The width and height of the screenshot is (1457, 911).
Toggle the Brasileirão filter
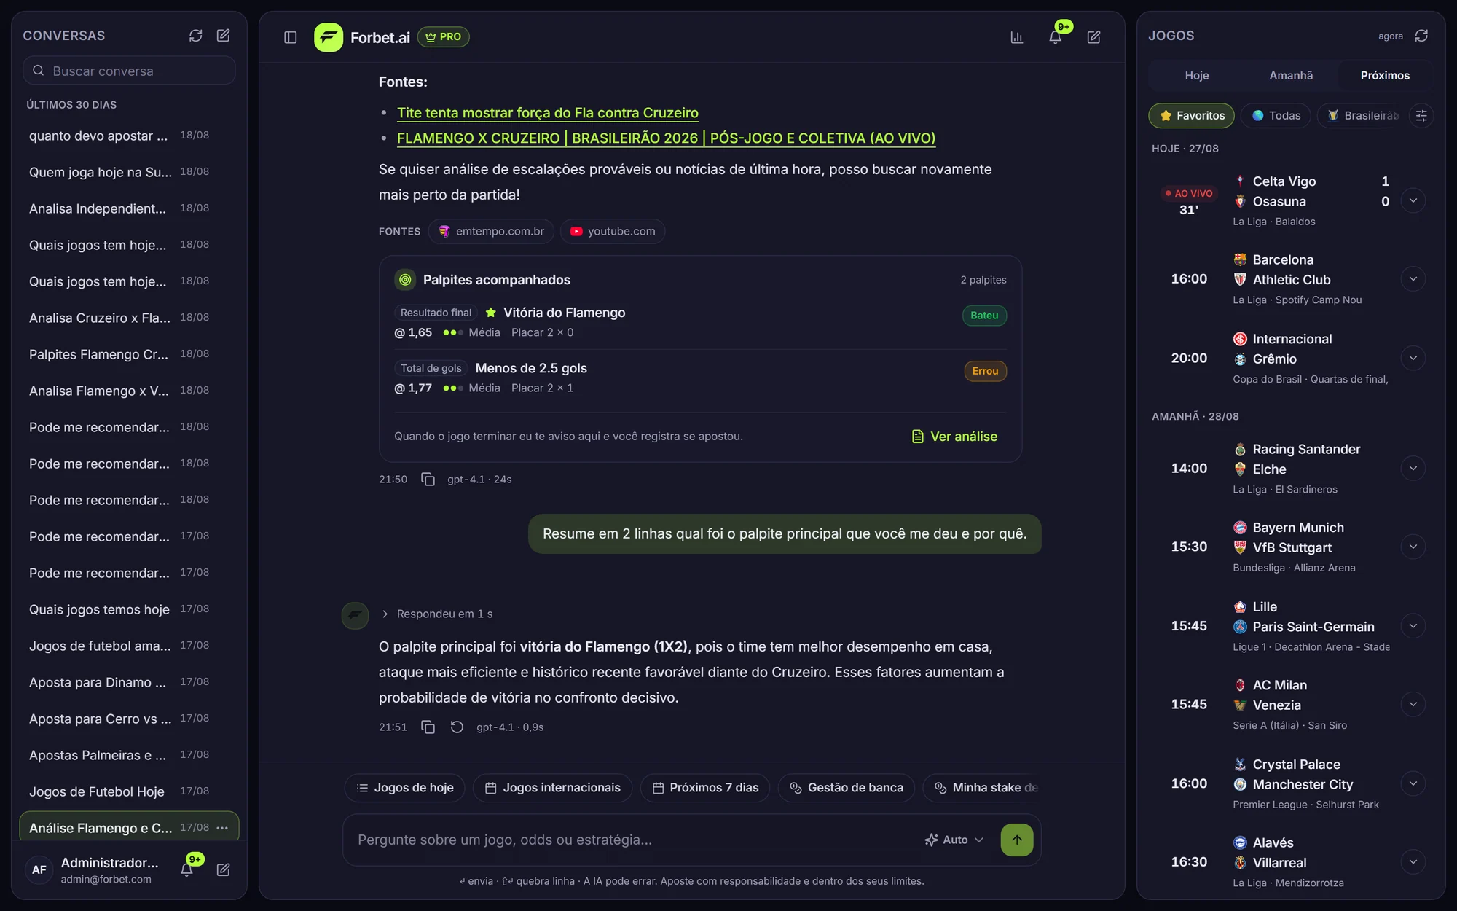pyautogui.click(x=1362, y=115)
